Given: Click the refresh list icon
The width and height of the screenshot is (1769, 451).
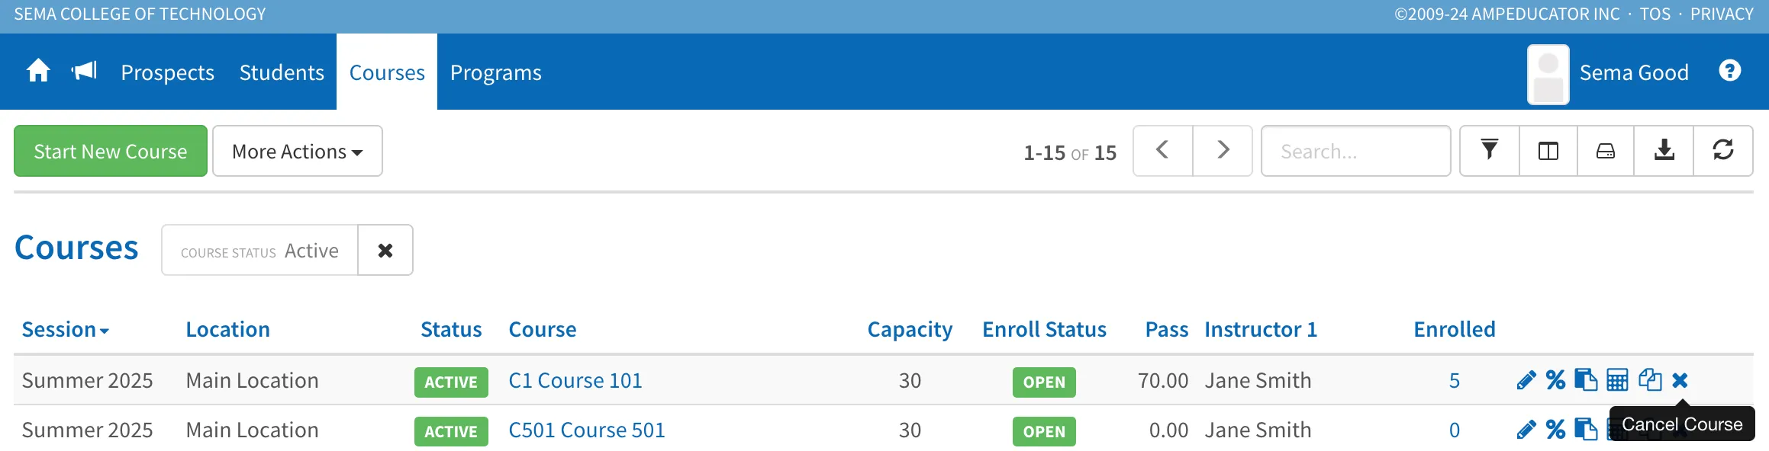Looking at the screenshot, I should point(1723,151).
